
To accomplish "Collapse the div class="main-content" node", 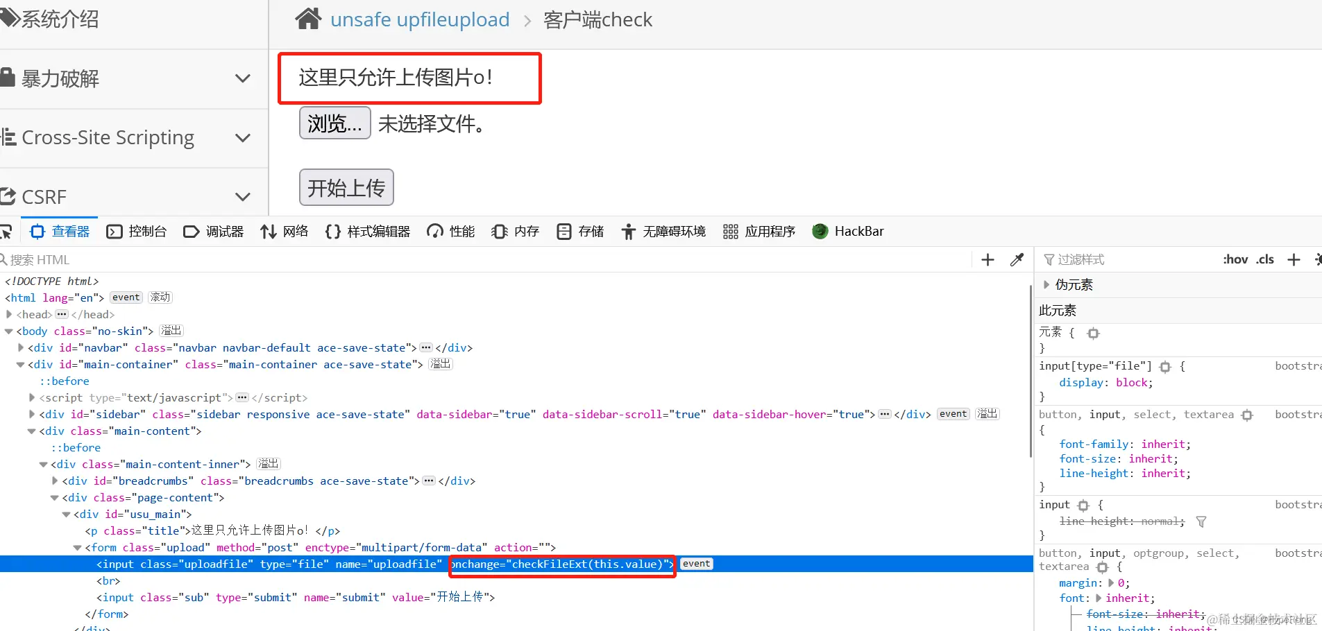I will click(x=32, y=431).
